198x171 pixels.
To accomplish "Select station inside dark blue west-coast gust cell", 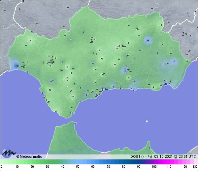I will pyautogui.click(x=17, y=65).
